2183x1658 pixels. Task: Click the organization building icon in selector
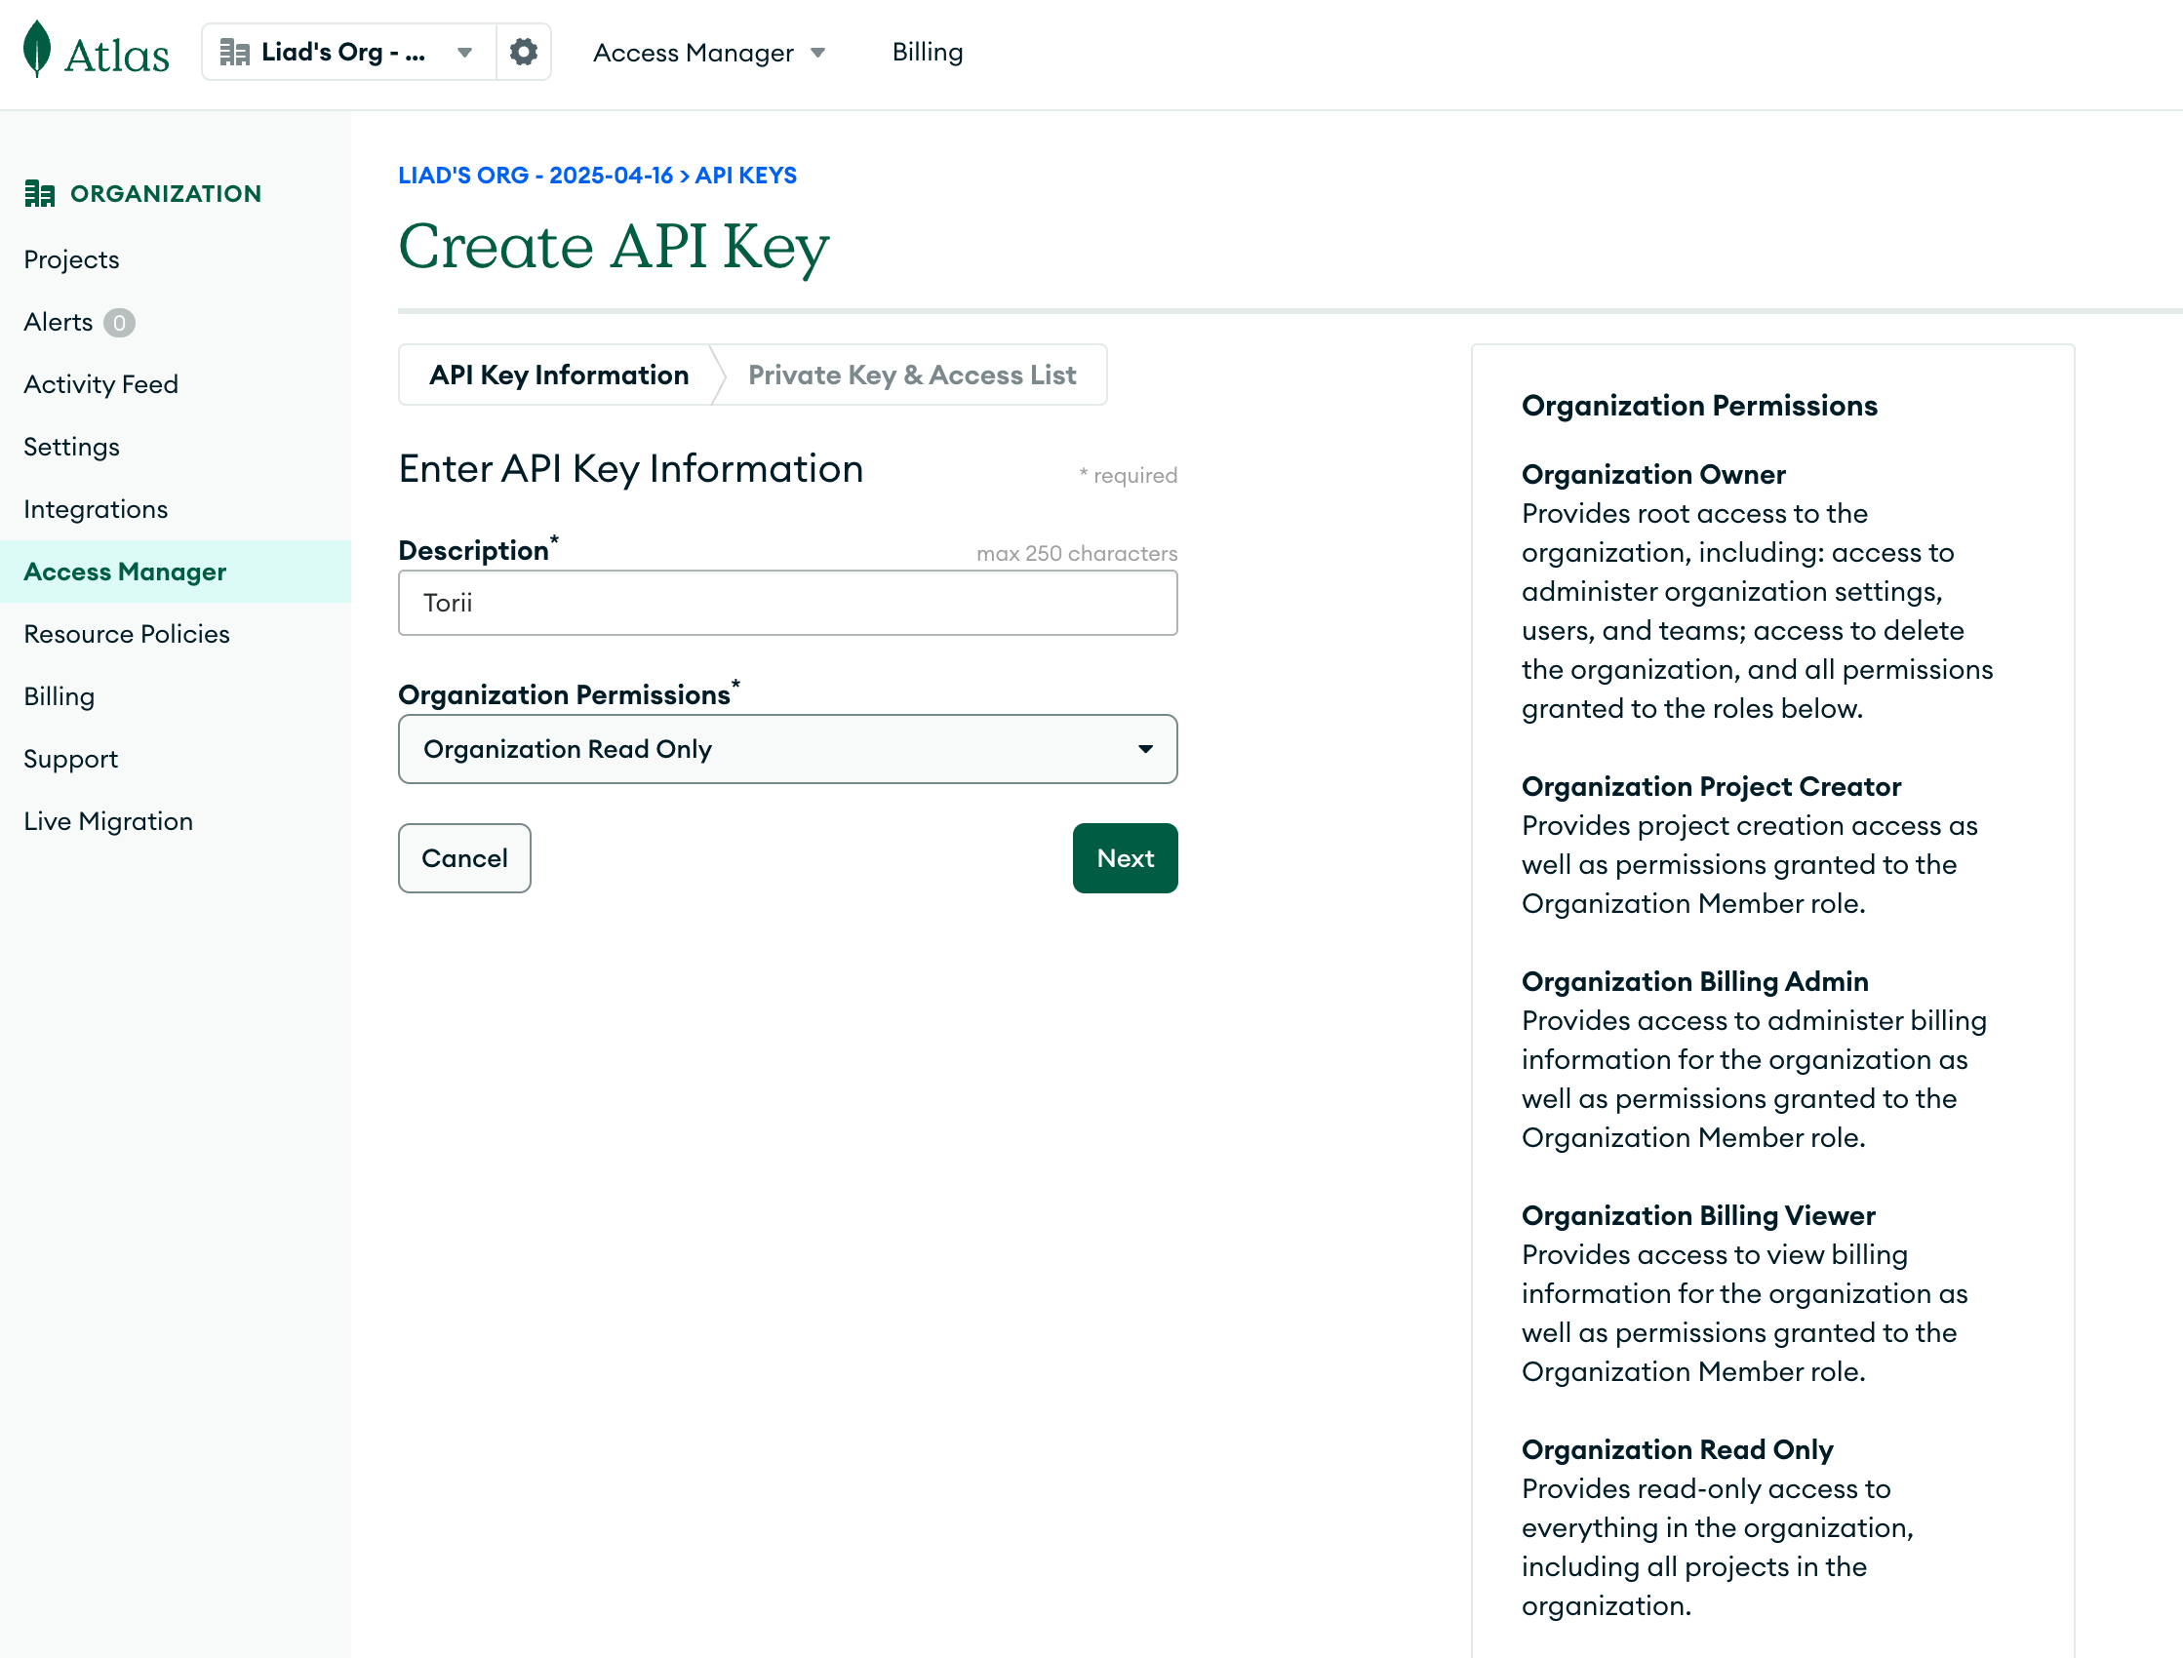(234, 53)
